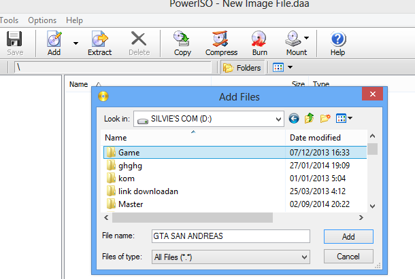The image size is (415, 279).
Task: Click the horizontal scrollbar thumb
Action: coord(193,218)
